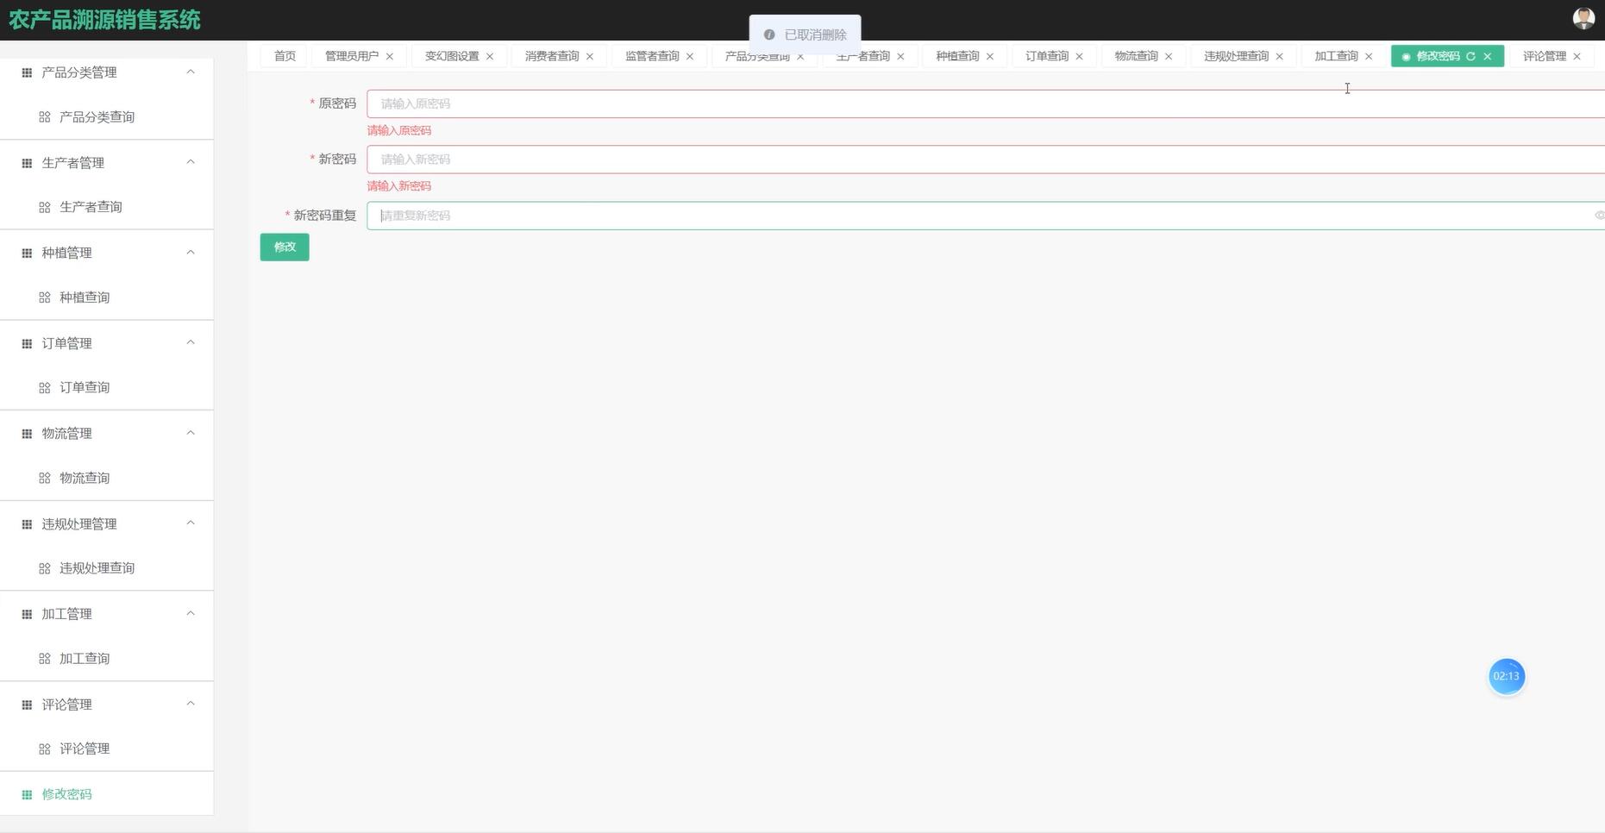Close the 加工查询 tab
The image size is (1605, 833).
point(1369,56)
